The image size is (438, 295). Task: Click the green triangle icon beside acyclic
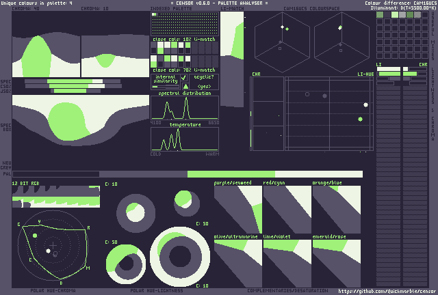click(185, 86)
